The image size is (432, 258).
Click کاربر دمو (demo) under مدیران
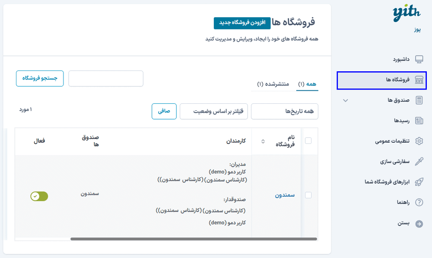[227, 172]
